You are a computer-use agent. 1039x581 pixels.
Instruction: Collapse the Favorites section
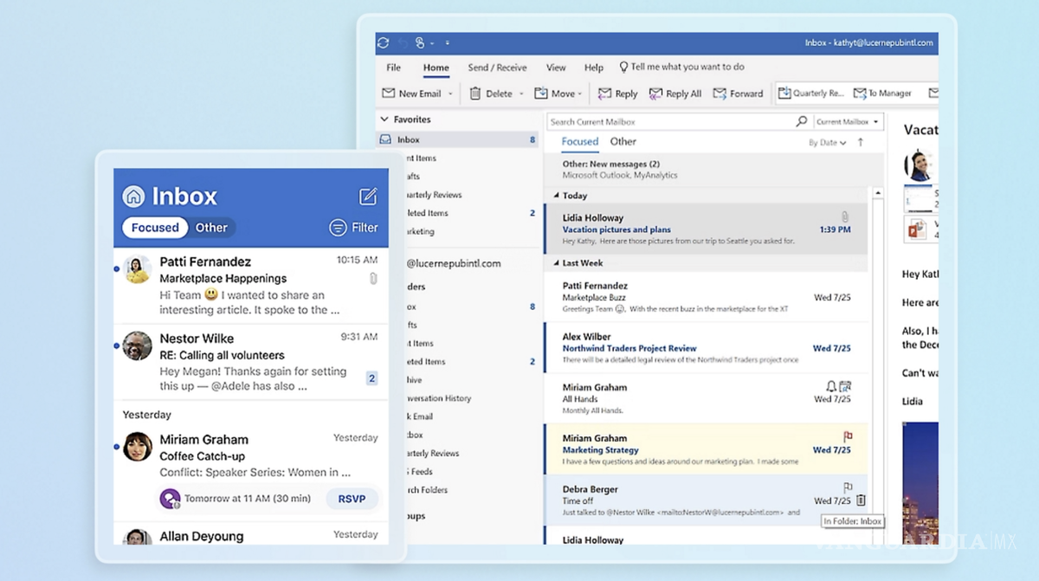coord(383,119)
